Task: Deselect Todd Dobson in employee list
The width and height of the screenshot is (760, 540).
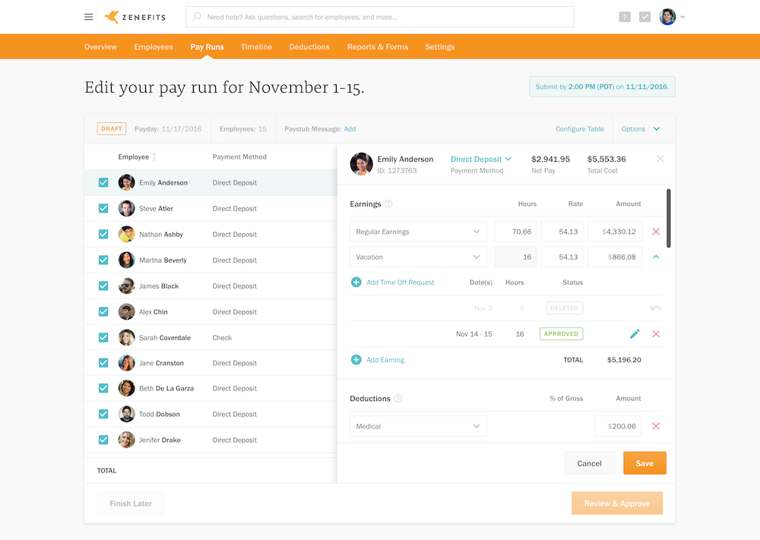Action: (103, 415)
